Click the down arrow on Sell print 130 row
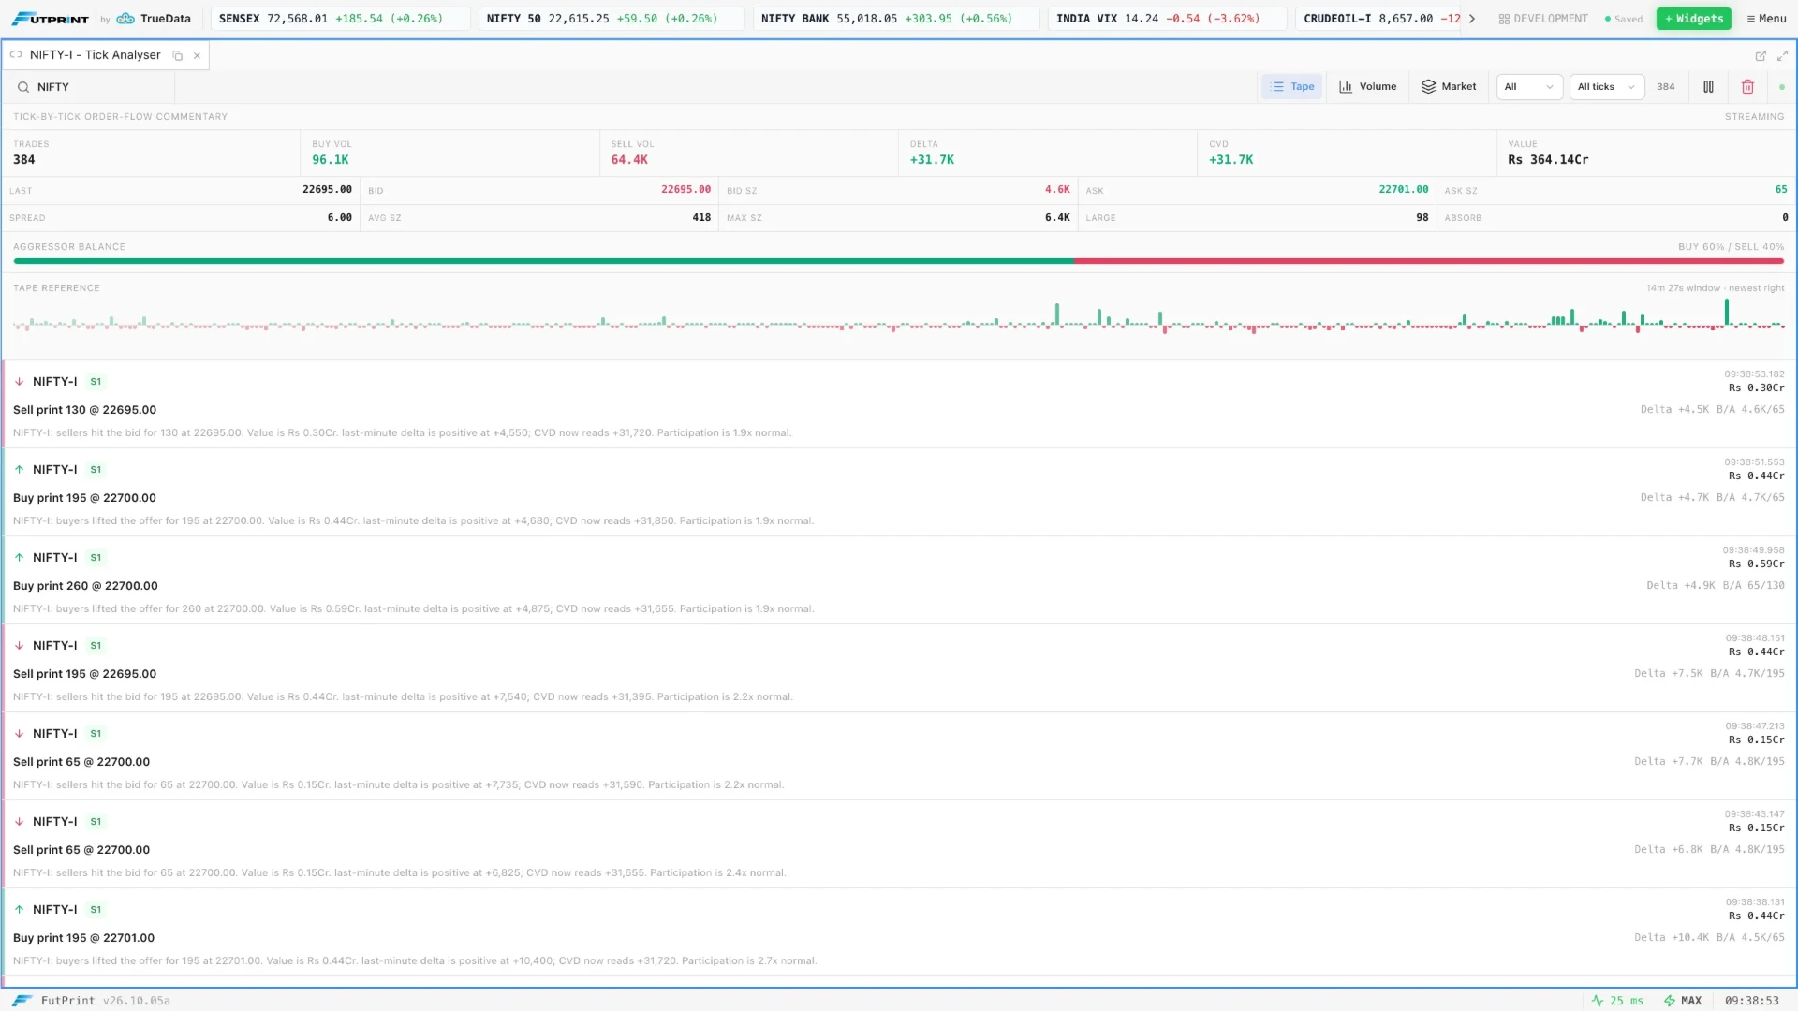Viewport: 1798px width, 1011px height. coord(19,382)
